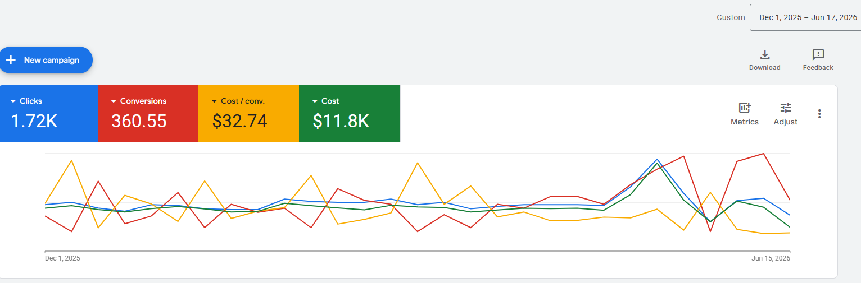Click the Dec 1, 2025 axis label
This screenshot has height=283, width=861.
coord(62,258)
